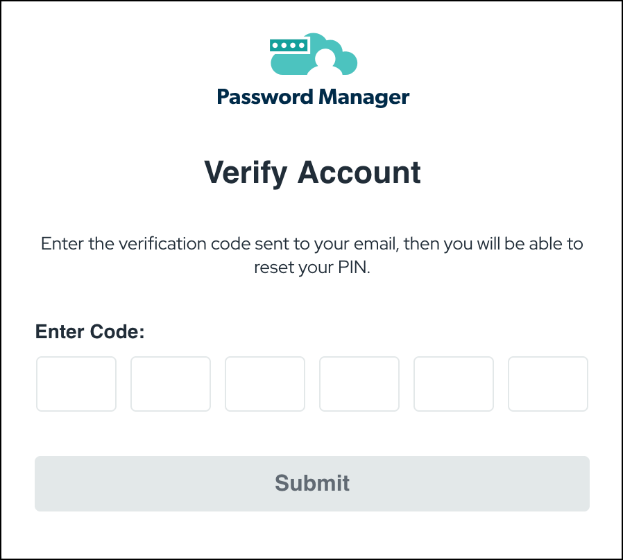
Task: Click the word Password in logo title
Action: (x=265, y=97)
